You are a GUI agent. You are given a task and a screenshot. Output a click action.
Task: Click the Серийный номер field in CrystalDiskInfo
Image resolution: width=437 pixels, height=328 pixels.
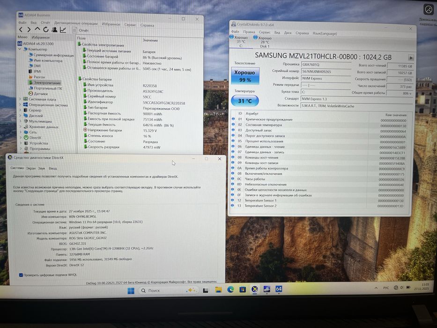(x=326, y=72)
